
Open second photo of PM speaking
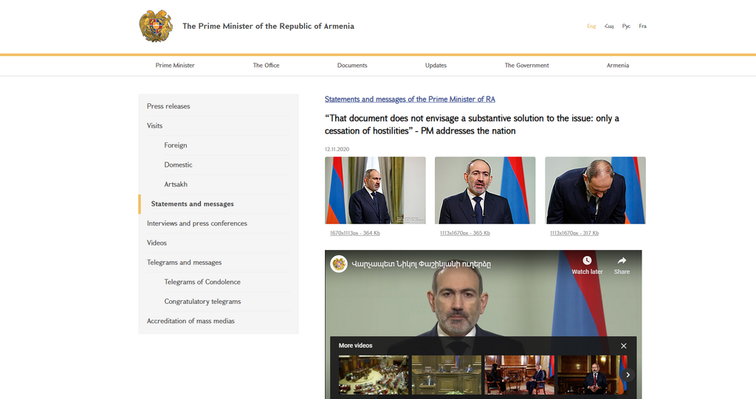click(x=485, y=190)
